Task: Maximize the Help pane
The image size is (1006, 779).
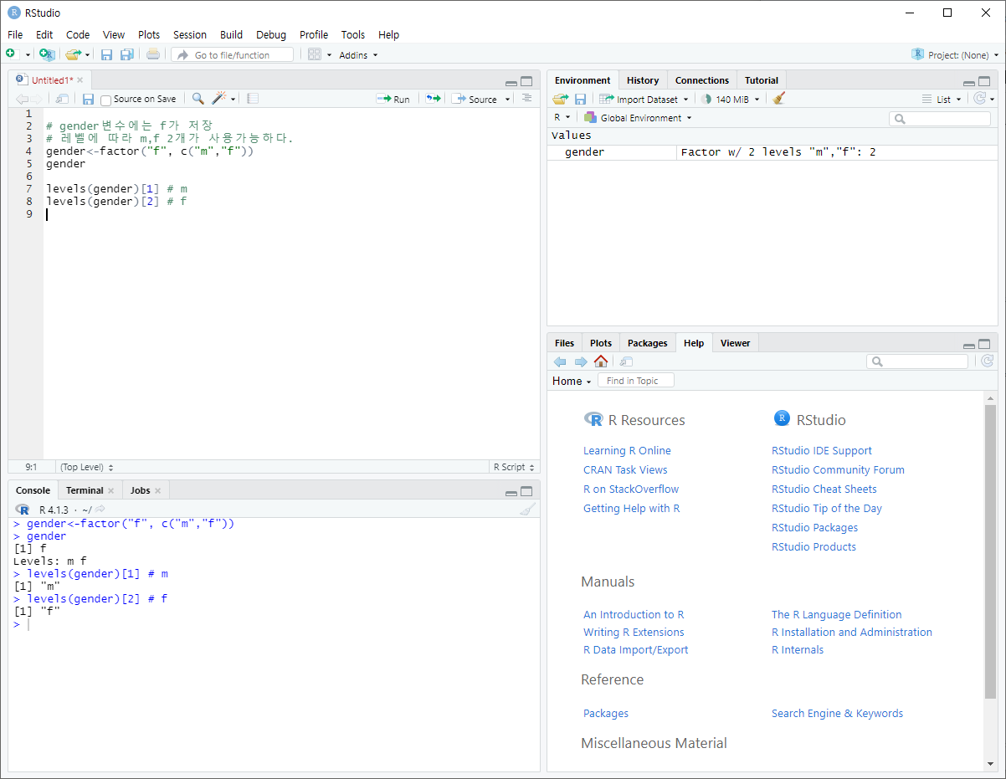Action: (x=984, y=344)
